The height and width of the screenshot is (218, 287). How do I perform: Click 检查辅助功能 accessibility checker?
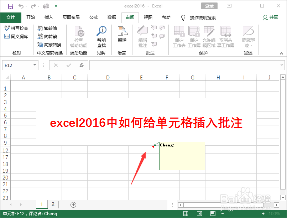(x=79, y=37)
